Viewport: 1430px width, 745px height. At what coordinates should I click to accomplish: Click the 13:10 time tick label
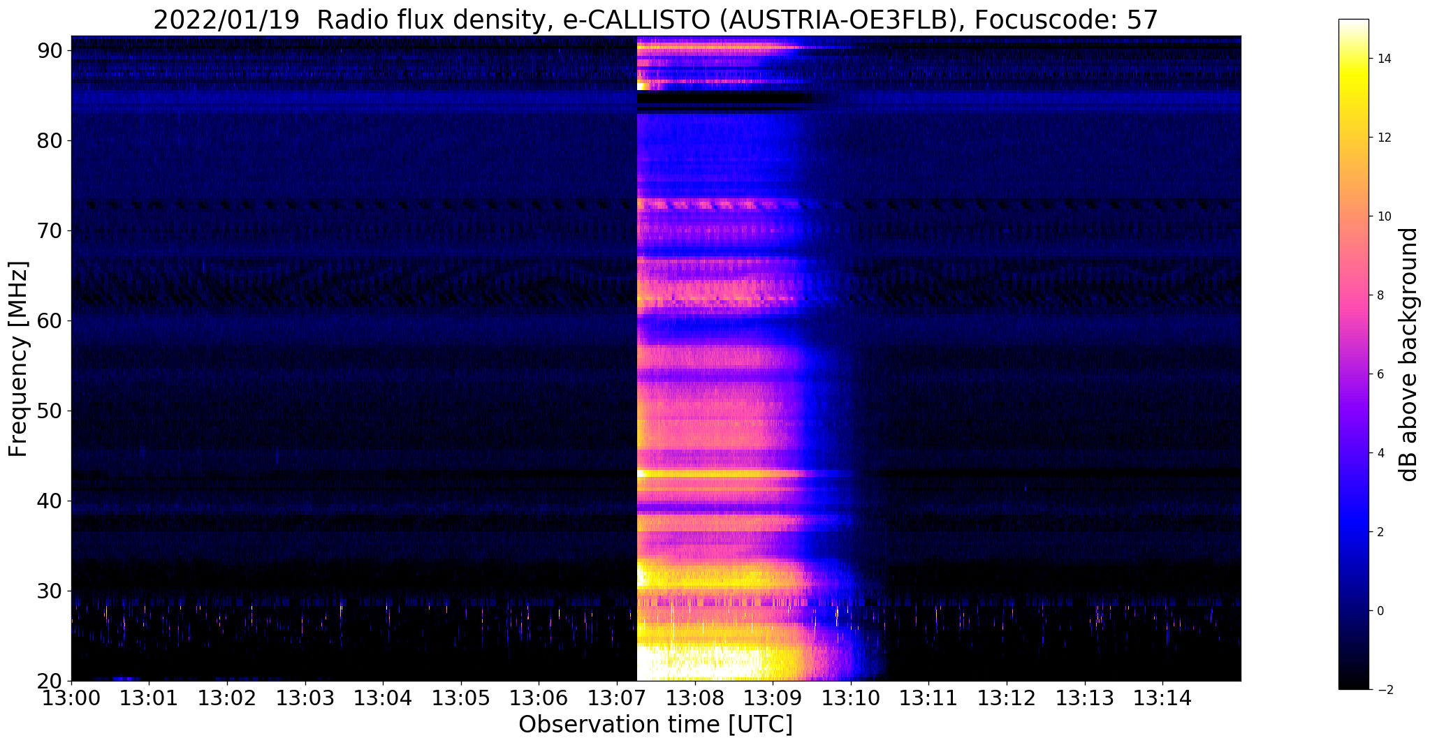[x=851, y=698]
